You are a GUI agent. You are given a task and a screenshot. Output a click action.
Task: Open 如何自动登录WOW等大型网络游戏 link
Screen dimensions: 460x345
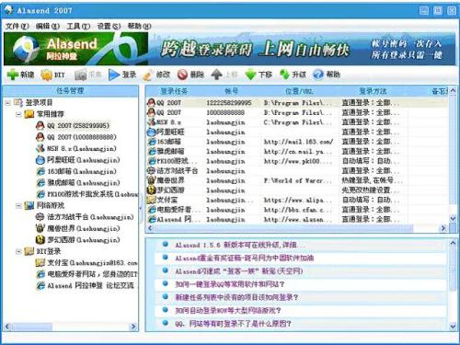click(228, 310)
